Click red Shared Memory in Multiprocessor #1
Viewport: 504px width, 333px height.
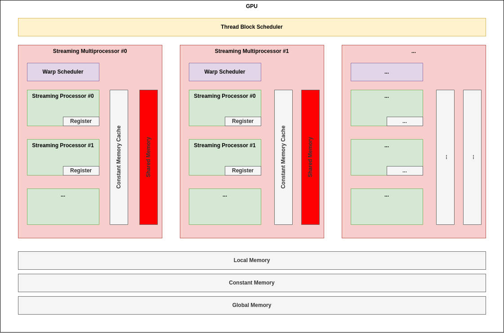(x=310, y=157)
